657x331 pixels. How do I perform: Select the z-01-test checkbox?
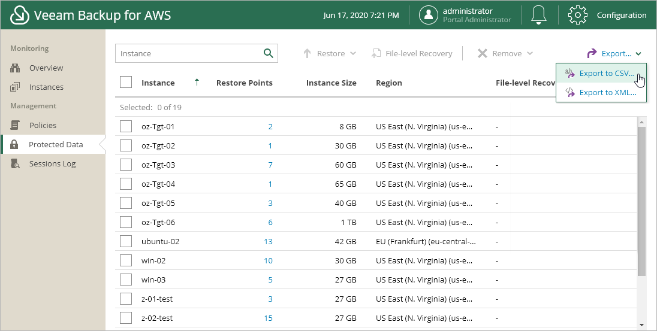(126, 299)
